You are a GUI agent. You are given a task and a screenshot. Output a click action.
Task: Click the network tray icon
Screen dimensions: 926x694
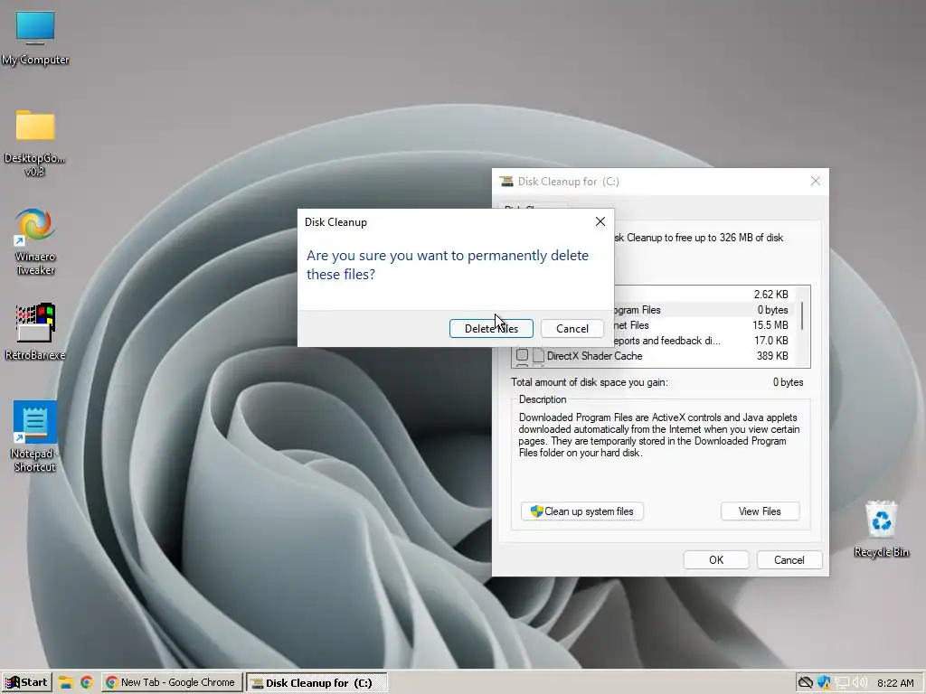842,683
